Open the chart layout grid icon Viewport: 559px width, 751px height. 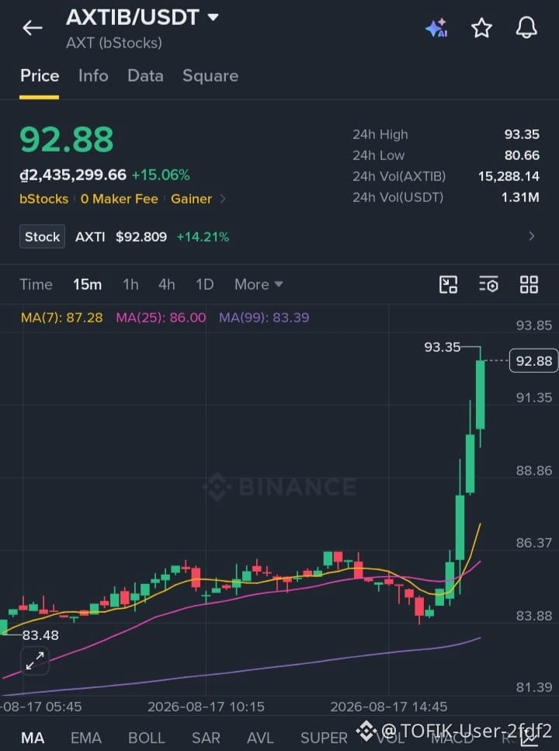[529, 284]
